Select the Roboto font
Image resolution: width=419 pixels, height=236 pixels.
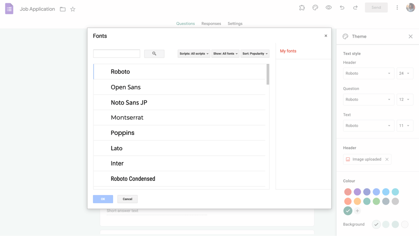pos(179,72)
